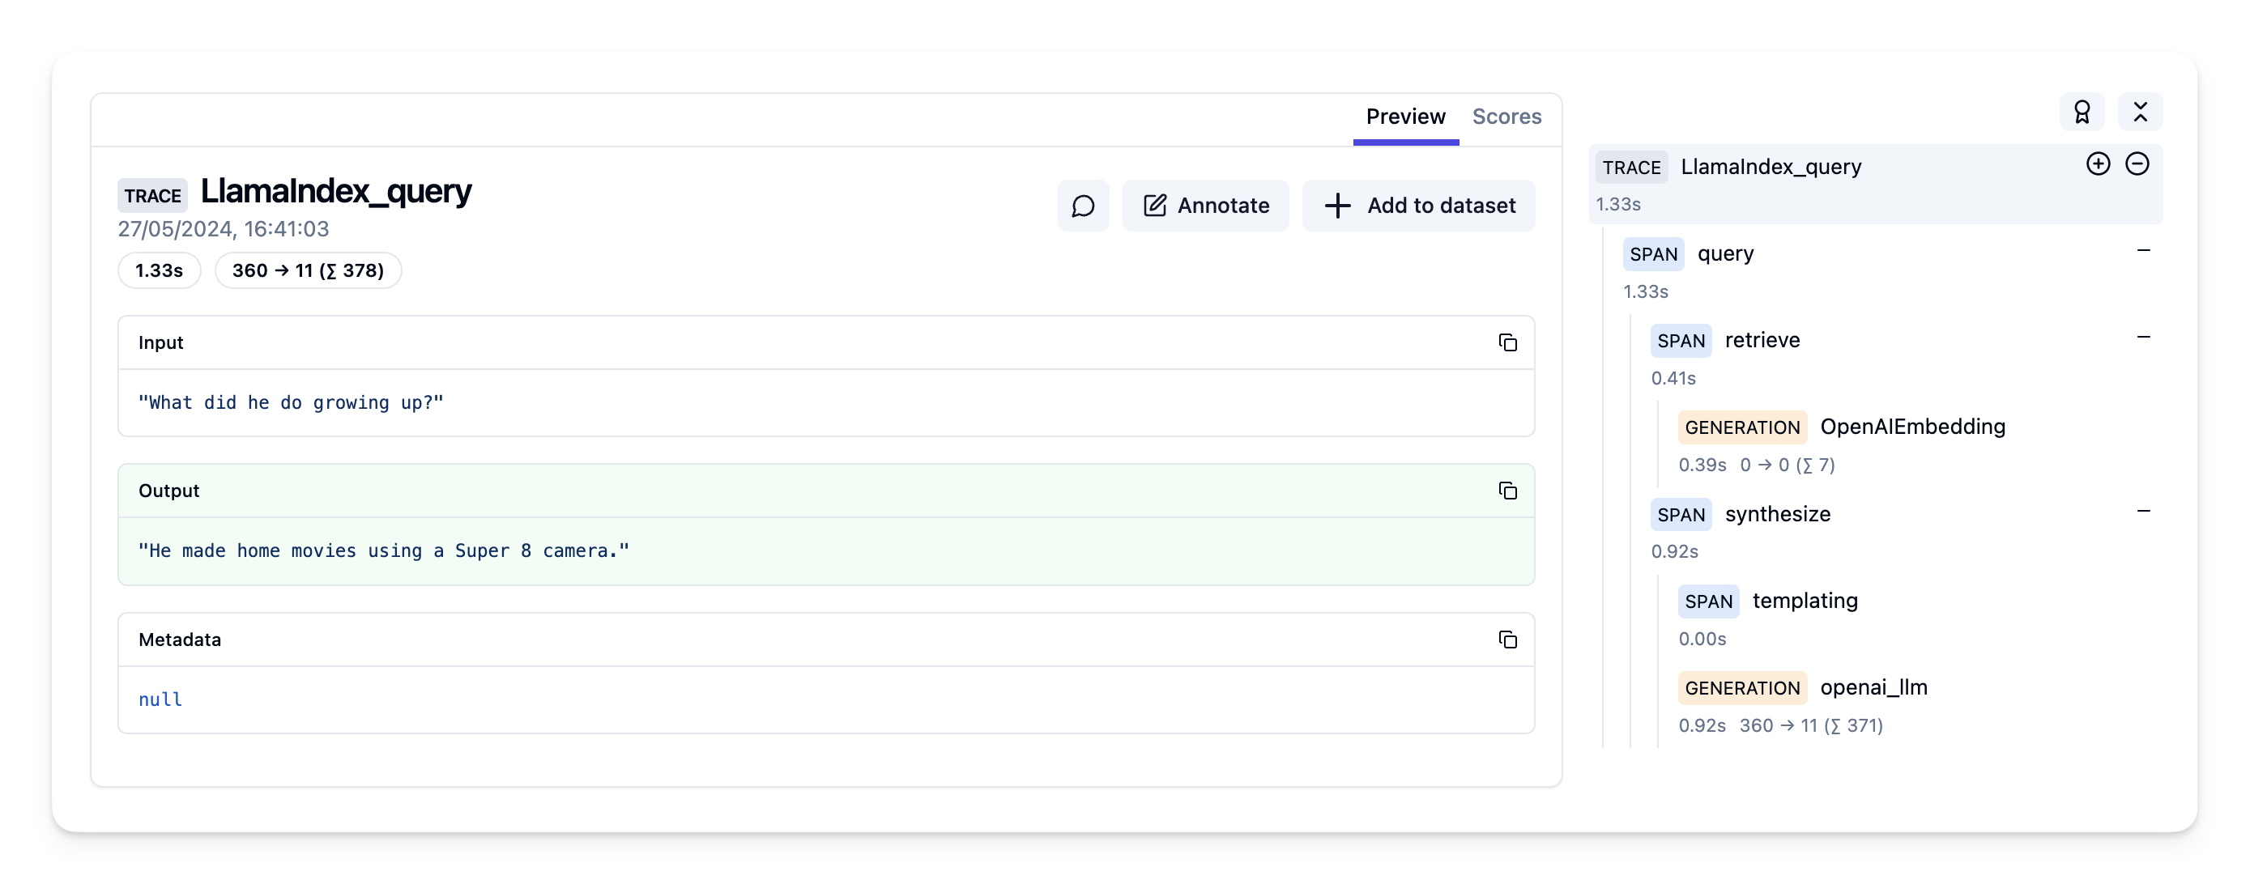The image size is (2250, 884).
Task: Click the 1.33s latency chip
Action: 159,270
